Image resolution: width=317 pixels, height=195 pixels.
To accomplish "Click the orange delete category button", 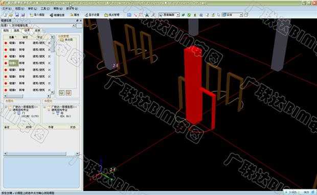I will click(69, 93).
